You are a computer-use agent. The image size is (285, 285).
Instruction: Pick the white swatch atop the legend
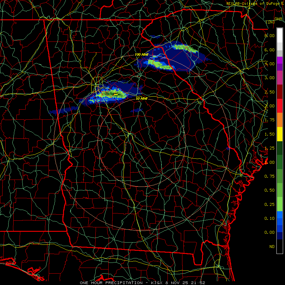pos(280,35)
